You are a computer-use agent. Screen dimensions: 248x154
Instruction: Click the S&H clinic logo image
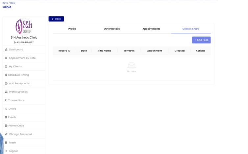click(24, 26)
